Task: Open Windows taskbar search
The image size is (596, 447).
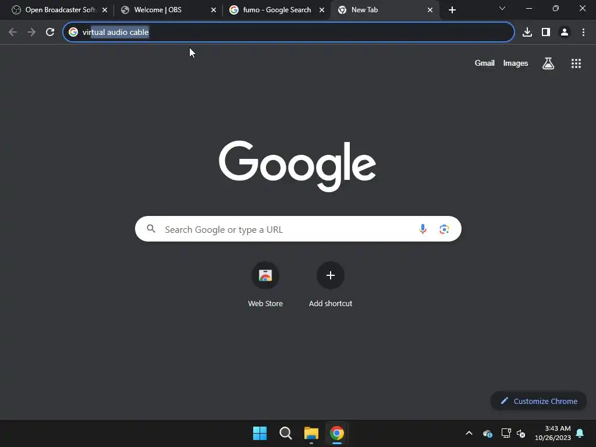Action: pyautogui.click(x=285, y=433)
